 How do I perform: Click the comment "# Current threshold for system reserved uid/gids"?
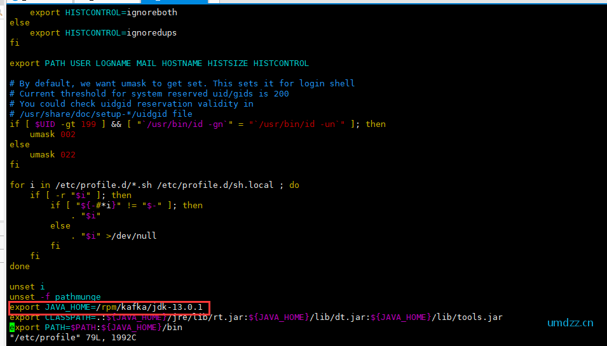click(x=149, y=93)
